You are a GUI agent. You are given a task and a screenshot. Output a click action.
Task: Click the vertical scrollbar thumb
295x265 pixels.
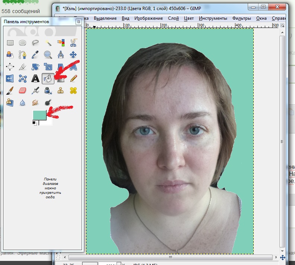pyautogui.click(x=282, y=142)
